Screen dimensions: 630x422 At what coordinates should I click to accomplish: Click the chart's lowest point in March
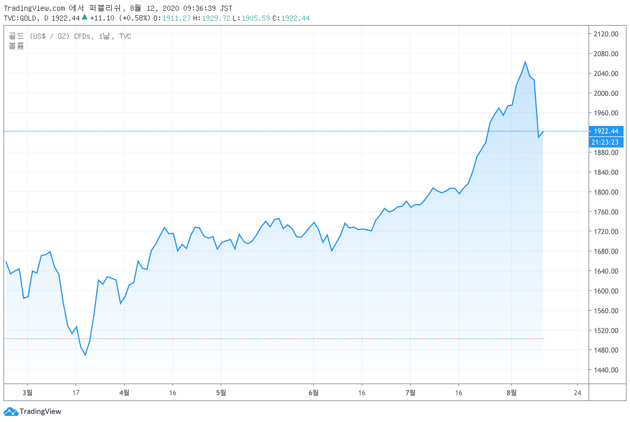pyautogui.click(x=85, y=355)
